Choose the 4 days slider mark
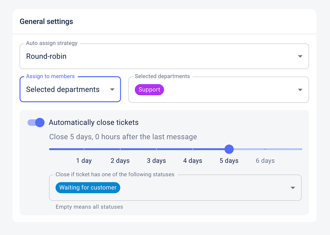This screenshot has width=330, height=235. 193,149
